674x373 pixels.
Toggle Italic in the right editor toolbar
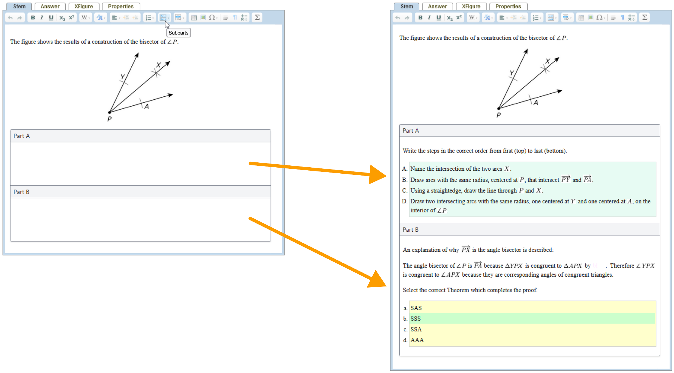tap(429, 18)
